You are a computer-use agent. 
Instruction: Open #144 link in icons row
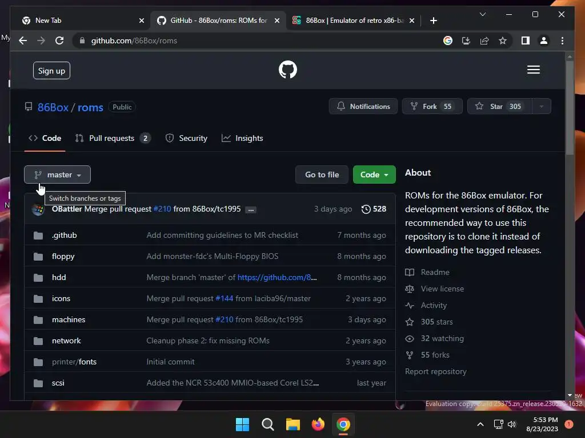tap(224, 299)
